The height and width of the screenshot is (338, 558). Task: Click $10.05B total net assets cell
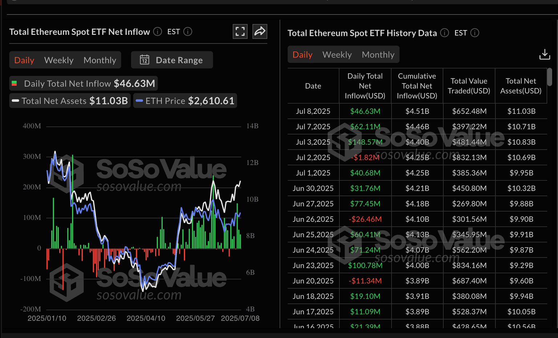click(521, 312)
